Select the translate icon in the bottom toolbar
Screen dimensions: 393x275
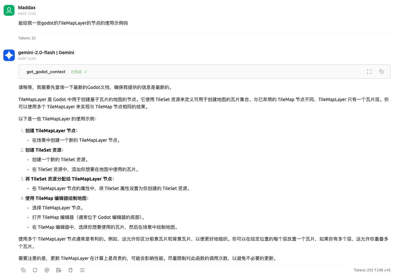coord(59,270)
